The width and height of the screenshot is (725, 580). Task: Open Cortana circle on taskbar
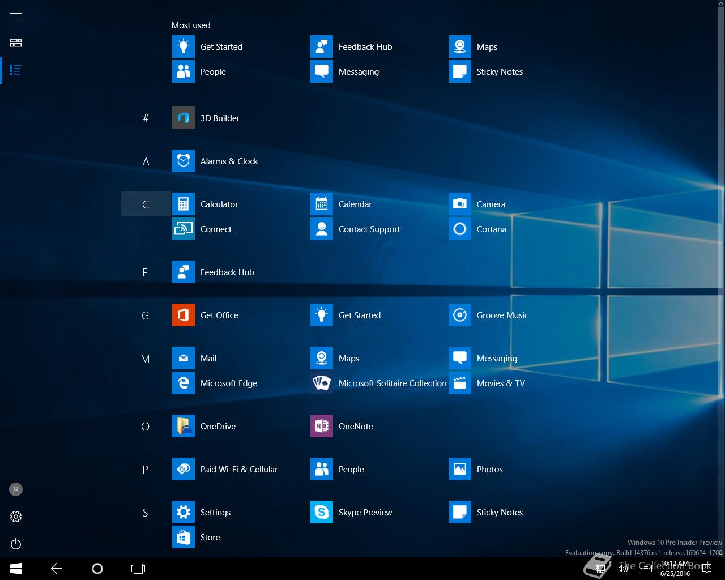97,569
